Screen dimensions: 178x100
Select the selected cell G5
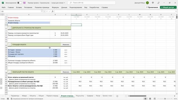click(76, 25)
